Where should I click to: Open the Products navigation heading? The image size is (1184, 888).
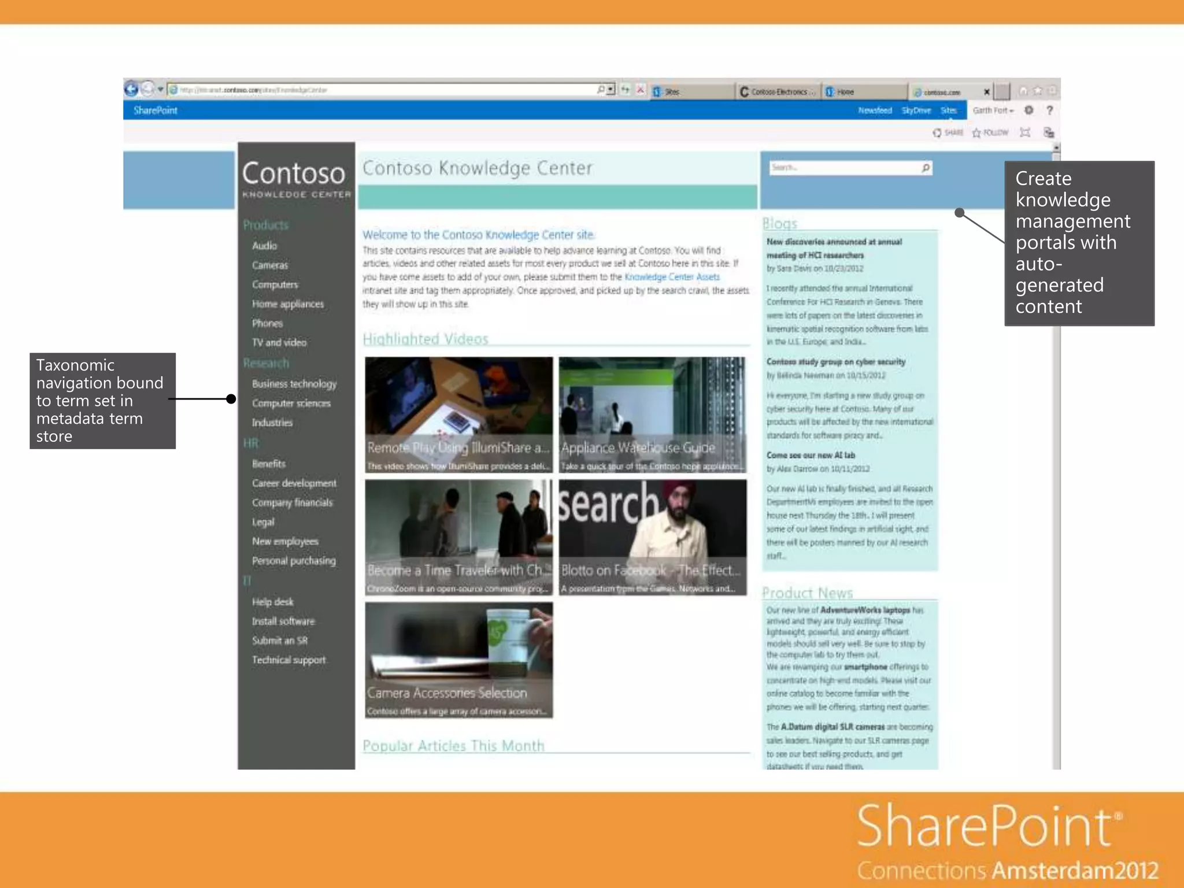(265, 225)
